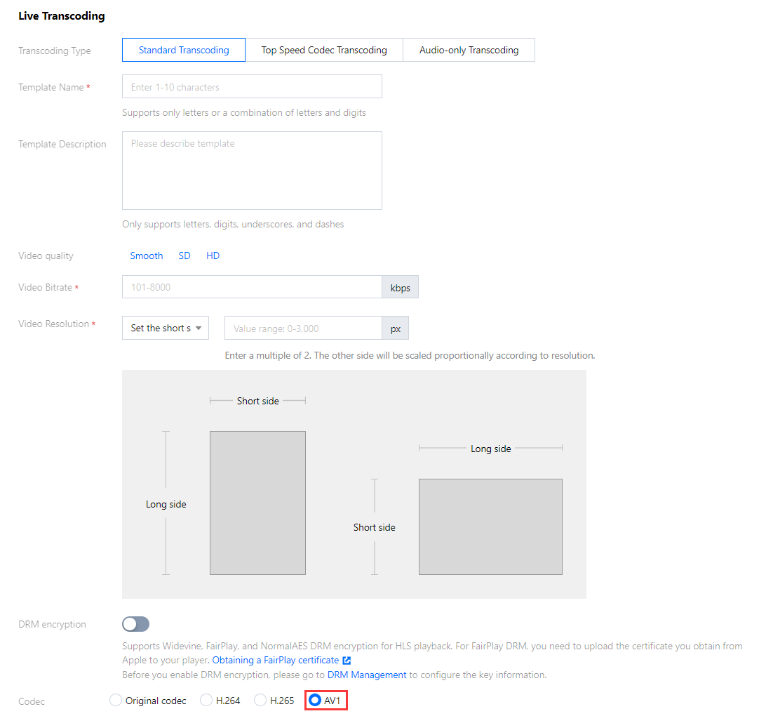This screenshot has width=766, height=716.
Task: Open the 'Set the short s' resolution dropdown
Action: 166,328
